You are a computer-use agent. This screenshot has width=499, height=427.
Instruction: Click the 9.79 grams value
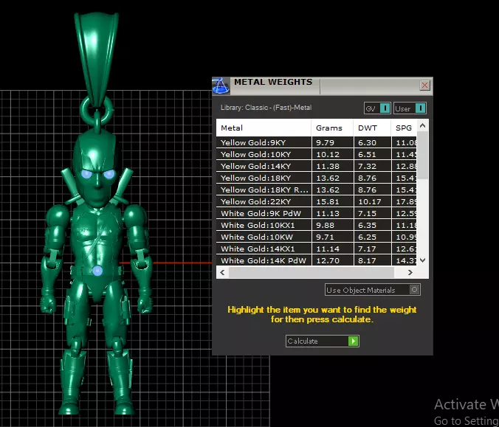point(325,142)
